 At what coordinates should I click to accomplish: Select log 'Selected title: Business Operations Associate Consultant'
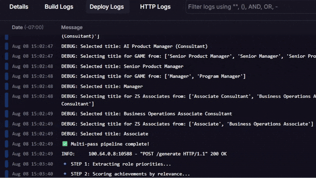[147, 114]
